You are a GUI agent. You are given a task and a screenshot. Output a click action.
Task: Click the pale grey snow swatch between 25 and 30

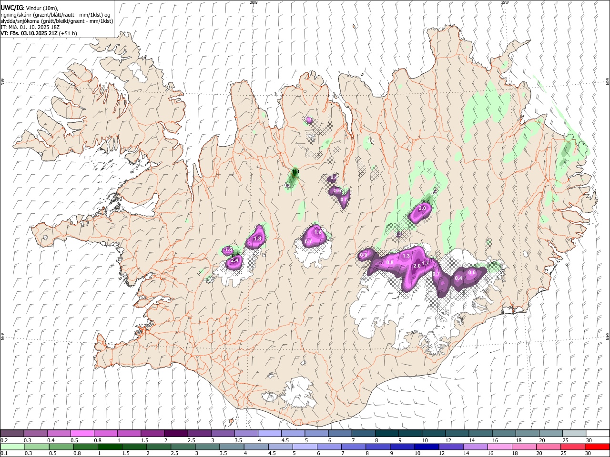pos(574,434)
